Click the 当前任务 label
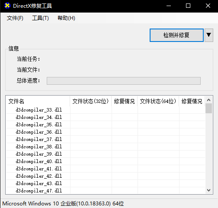 (x=28, y=59)
